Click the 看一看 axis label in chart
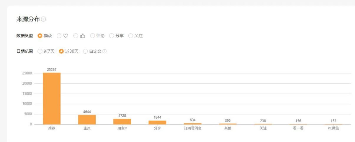355x142 pixels. click(298, 128)
